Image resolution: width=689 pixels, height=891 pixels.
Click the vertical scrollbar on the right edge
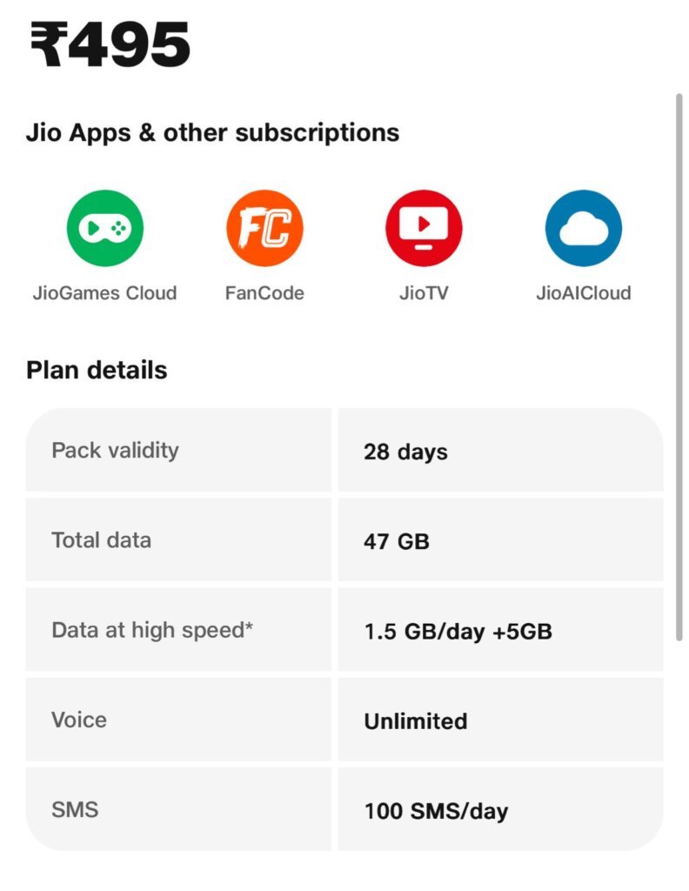tap(679, 368)
